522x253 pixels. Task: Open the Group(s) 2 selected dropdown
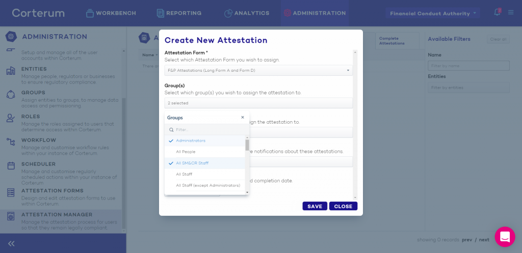(x=258, y=103)
